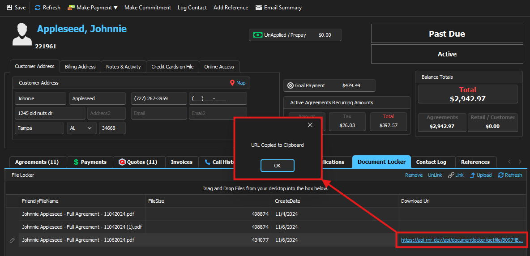Open the Online Access tab

(219, 67)
